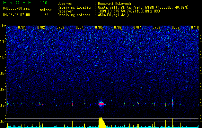
Task: Click the tall yellow intensity burst near 0705
Action: tap(102, 122)
